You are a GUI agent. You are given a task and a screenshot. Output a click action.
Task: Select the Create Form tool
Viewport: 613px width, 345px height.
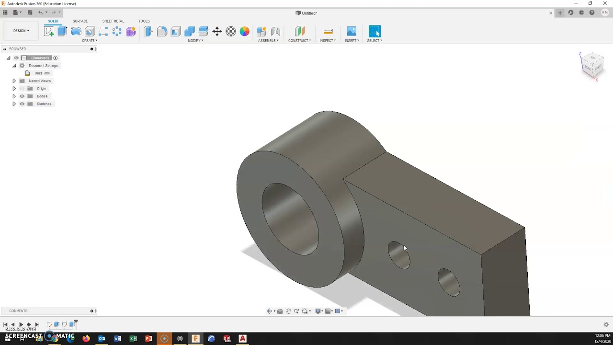pyautogui.click(x=131, y=32)
